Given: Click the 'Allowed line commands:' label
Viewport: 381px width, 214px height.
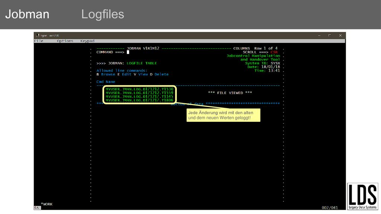Looking at the screenshot, I should (122, 71).
